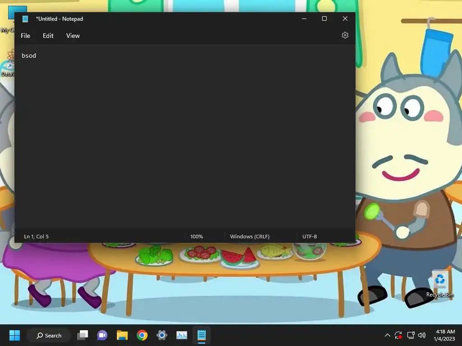The image size is (462, 346).
Task: Open Task View from the taskbar
Action: point(83,335)
